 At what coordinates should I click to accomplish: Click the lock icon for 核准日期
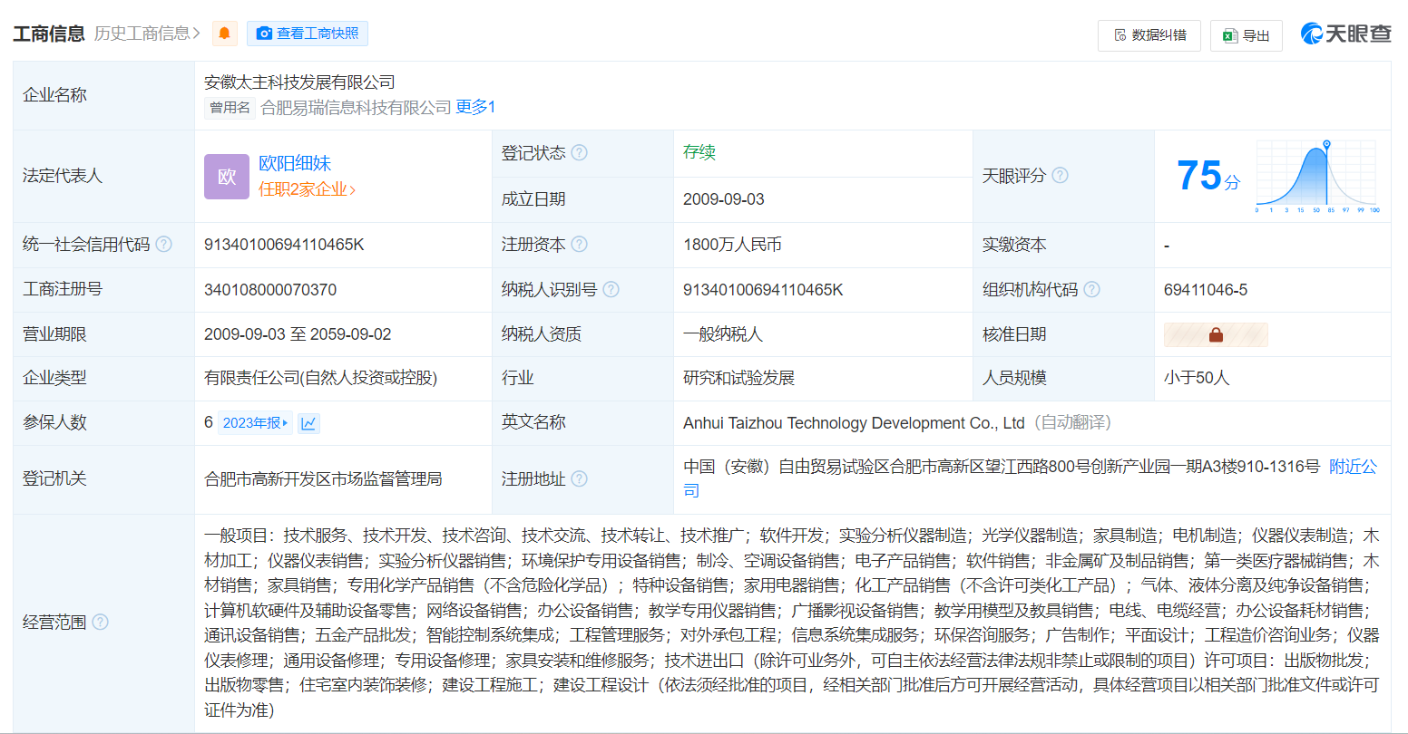tap(1216, 334)
